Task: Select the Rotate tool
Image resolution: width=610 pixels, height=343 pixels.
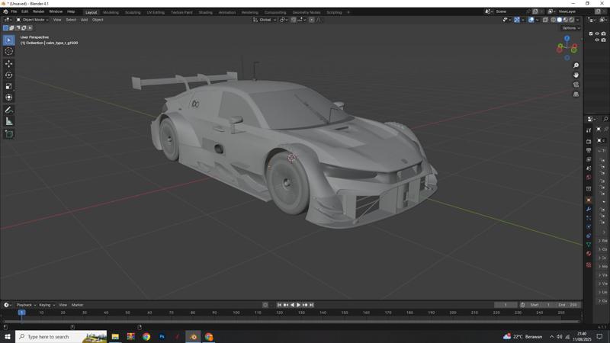Action: pos(9,75)
